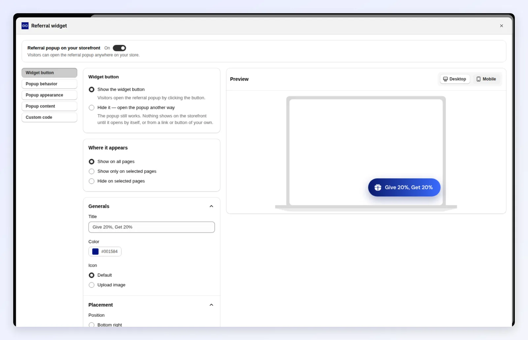Select Show the widget button option
The image size is (528, 340).
(91, 89)
